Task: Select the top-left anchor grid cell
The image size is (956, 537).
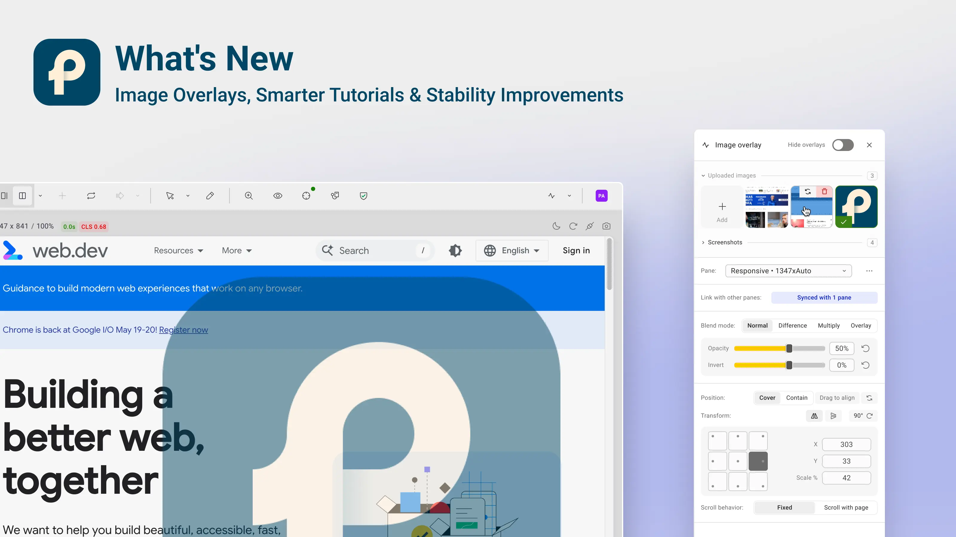Action: tap(717, 441)
